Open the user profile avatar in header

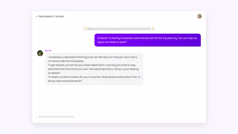click(x=199, y=16)
